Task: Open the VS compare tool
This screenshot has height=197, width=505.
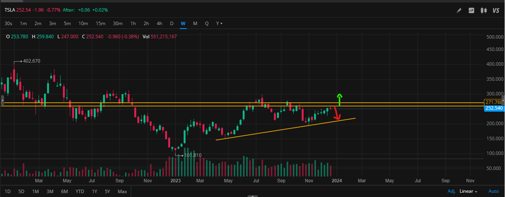Action: click(x=495, y=10)
